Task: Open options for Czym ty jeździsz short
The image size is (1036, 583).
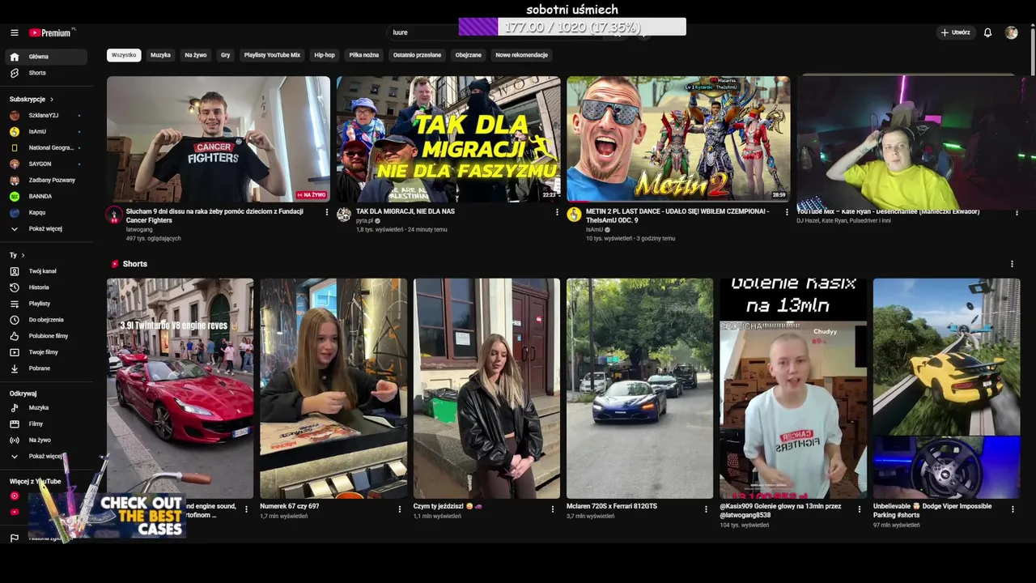Action: point(553,509)
